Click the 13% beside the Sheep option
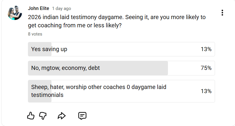 [206, 91]
